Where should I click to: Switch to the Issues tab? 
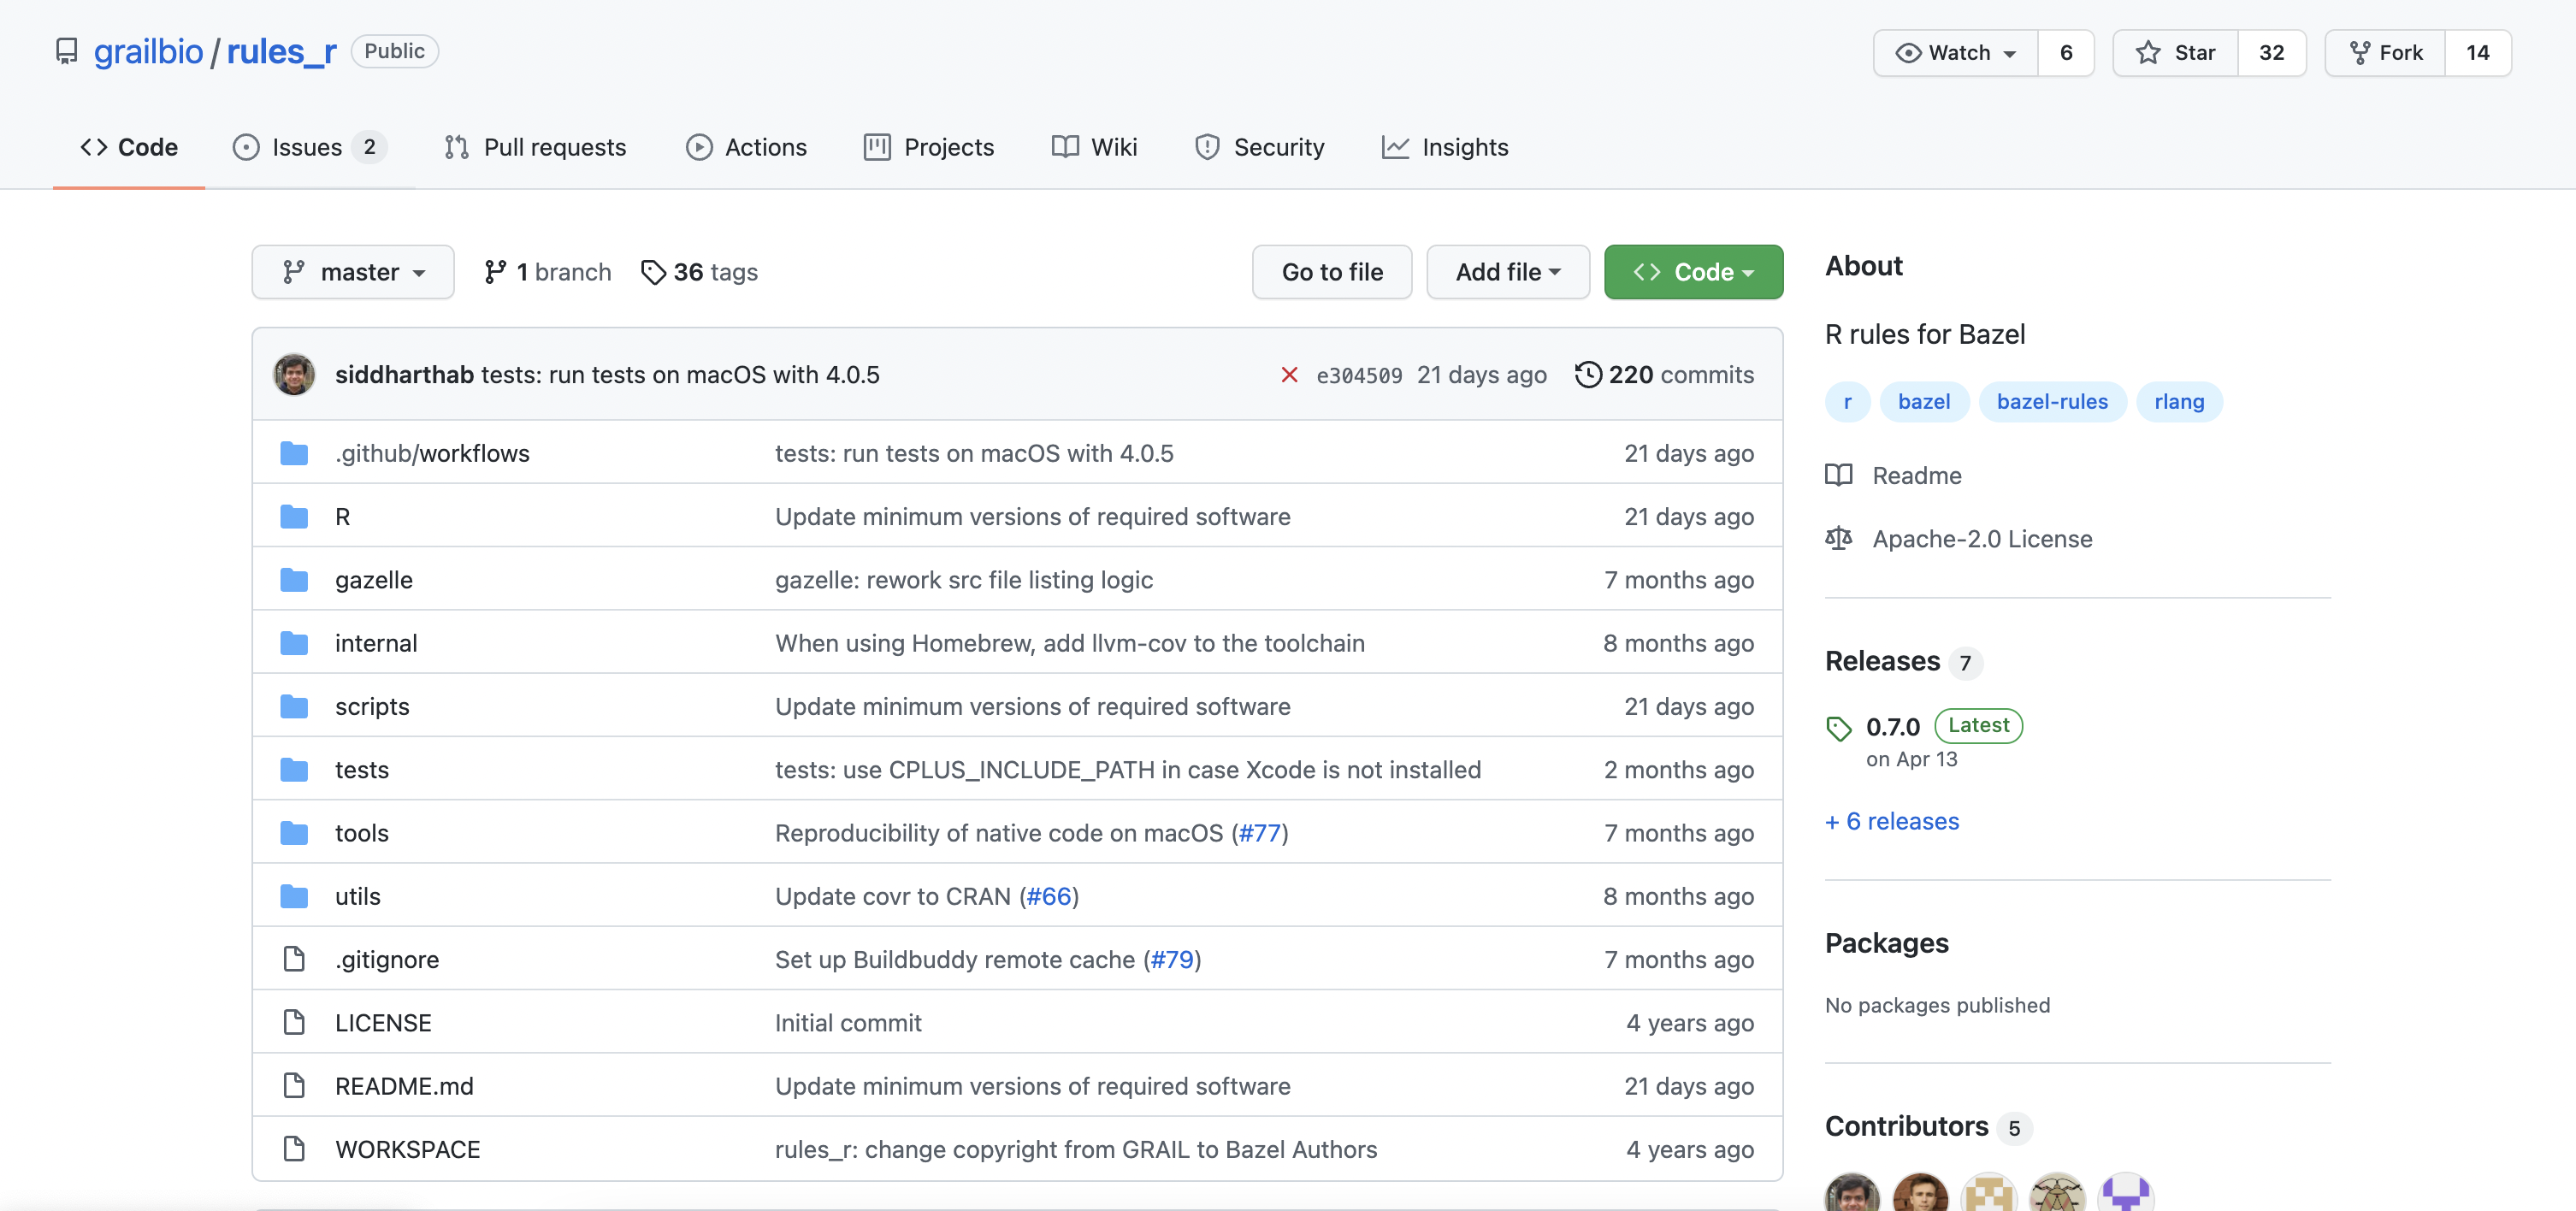(x=308, y=147)
